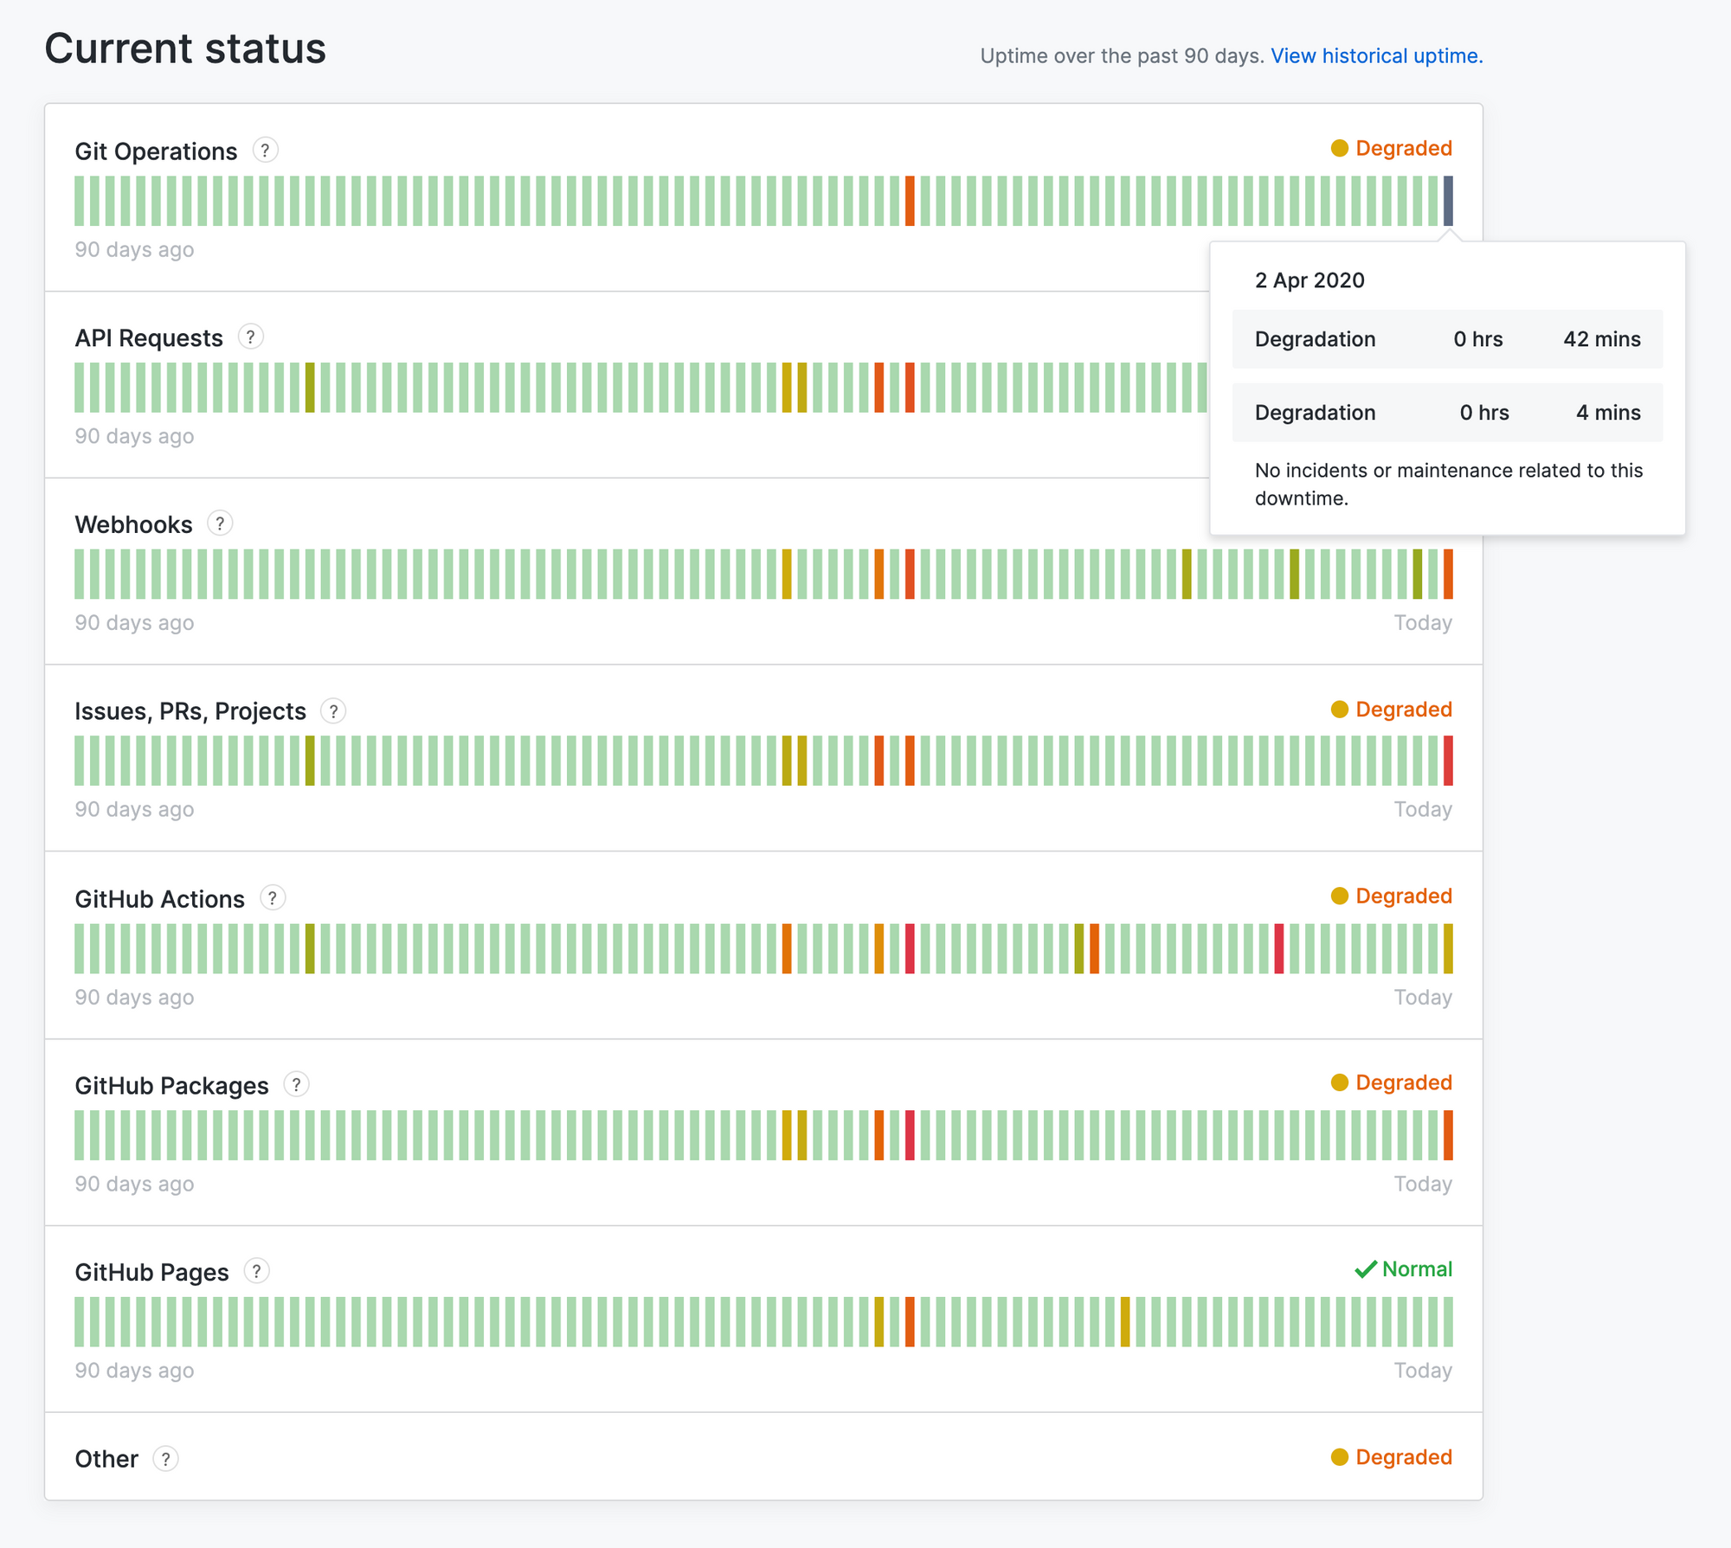Click the Degraded status for GitHub Actions
Viewport: 1731px width, 1548px height.
1392,896
